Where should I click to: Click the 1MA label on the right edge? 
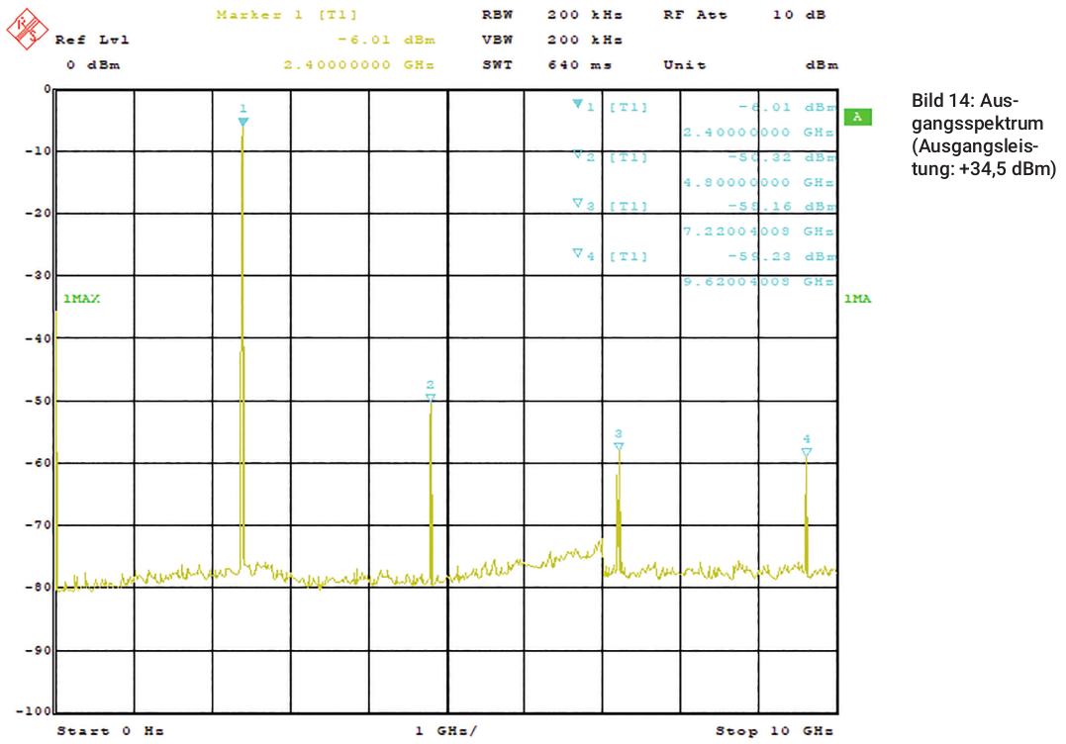coord(857,298)
